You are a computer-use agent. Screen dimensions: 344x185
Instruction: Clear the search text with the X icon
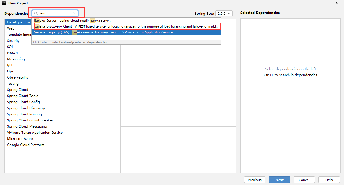coord(74,13)
